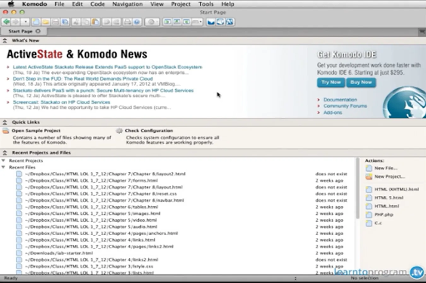Image resolution: width=426 pixels, height=283 pixels.
Task: Click Open Sample Project quick link
Action: (x=36, y=130)
